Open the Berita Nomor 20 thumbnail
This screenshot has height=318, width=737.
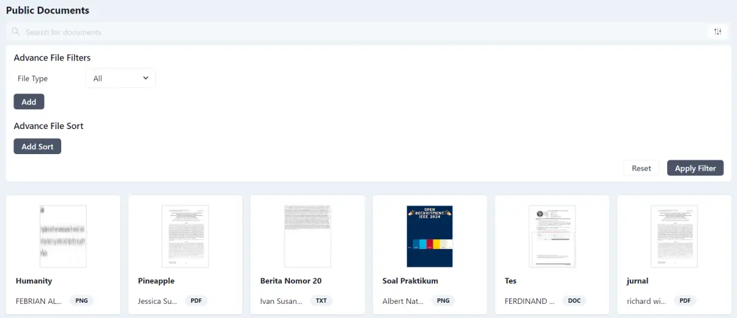tap(308, 236)
